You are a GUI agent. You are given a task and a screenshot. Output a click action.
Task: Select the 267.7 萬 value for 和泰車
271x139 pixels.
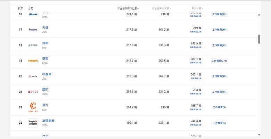click(x=164, y=76)
